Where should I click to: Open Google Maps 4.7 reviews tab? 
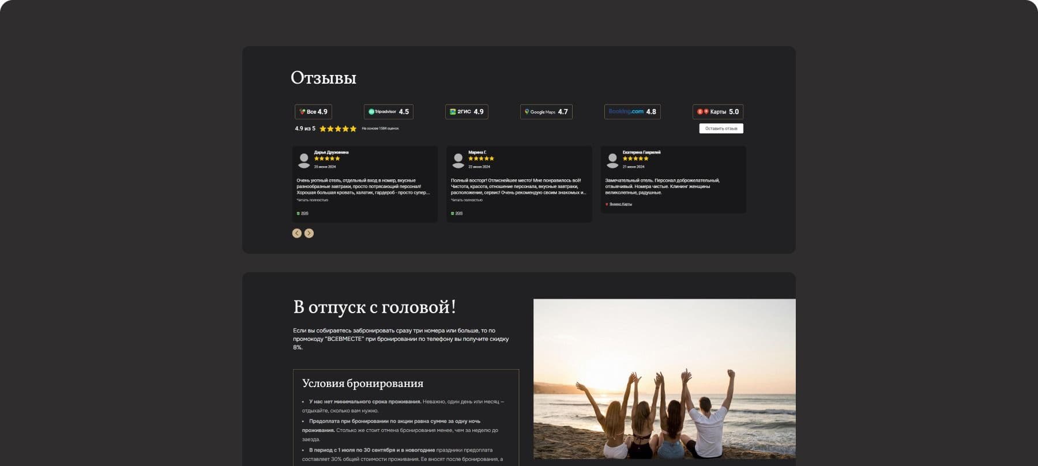(x=546, y=112)
